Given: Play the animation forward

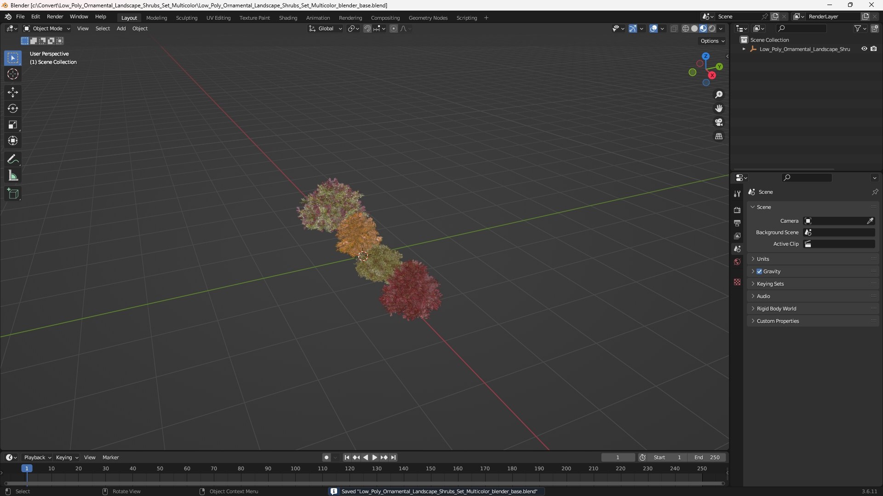Looking at the screenshot, I should pyautogui.click(x=374, y=457).
